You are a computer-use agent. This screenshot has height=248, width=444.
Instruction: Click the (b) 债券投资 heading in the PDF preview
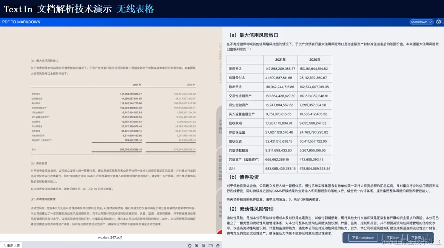tap(39, 163)
